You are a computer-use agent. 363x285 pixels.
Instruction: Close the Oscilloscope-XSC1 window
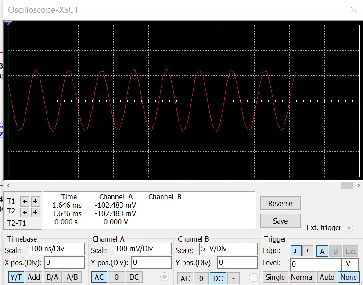353,10
